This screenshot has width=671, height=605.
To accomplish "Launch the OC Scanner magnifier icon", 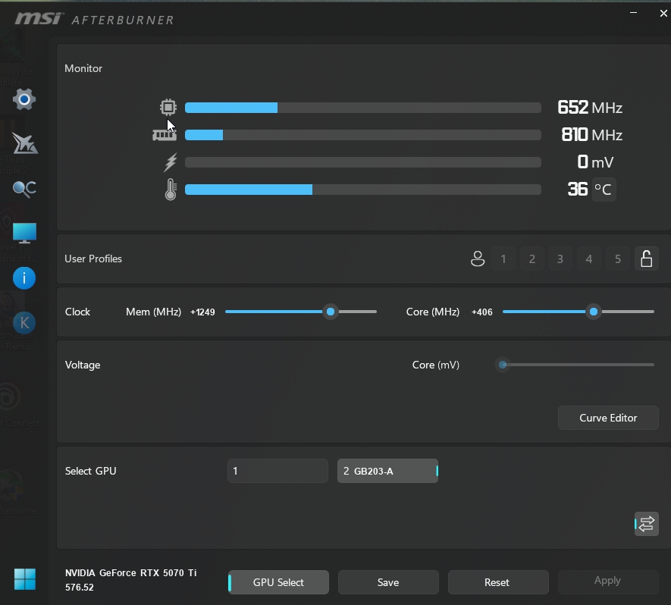I will (24, 189).
